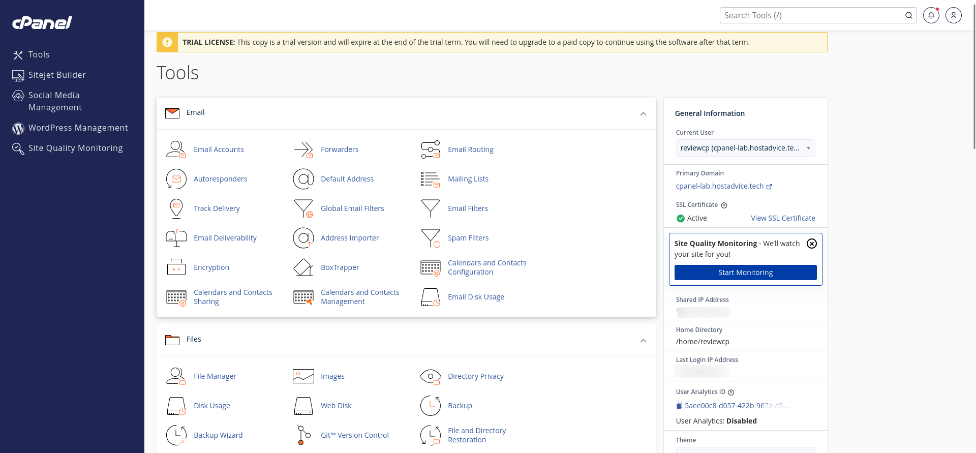Viewport: 976px width, 453px height.
Task: Open the Mailing Lists icon
Action: point(430,179)
